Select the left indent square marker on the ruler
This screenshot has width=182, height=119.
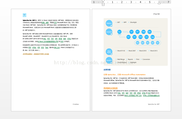click(x=103, y=5)
